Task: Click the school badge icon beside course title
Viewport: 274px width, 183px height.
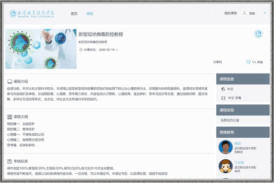Action: click(x=258, y=34)
